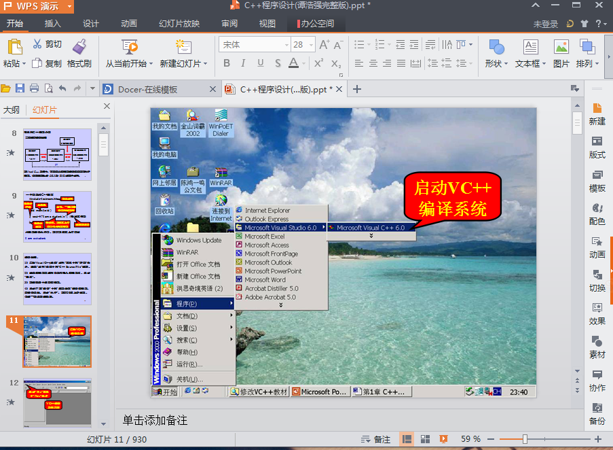Image resolution: width=613 pixels, height=450 pixels.
Task: Toggle Italic formatting
Action: click(x=243, y=63)
